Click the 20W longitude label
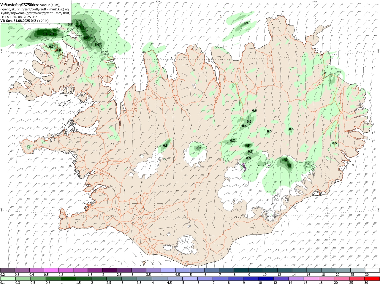This screenshot has width=380, height=285. tap(158, 1)
